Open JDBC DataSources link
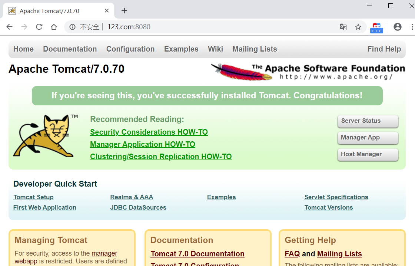Screen dimensions: 415x266 [138, 207]
